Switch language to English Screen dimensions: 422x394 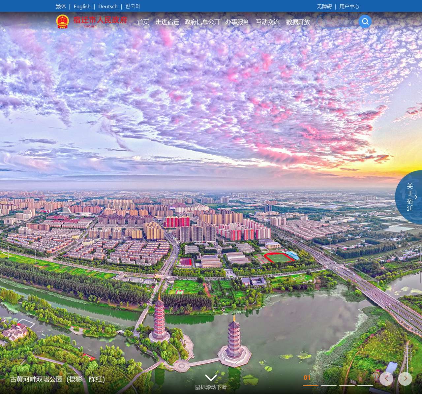82,6
